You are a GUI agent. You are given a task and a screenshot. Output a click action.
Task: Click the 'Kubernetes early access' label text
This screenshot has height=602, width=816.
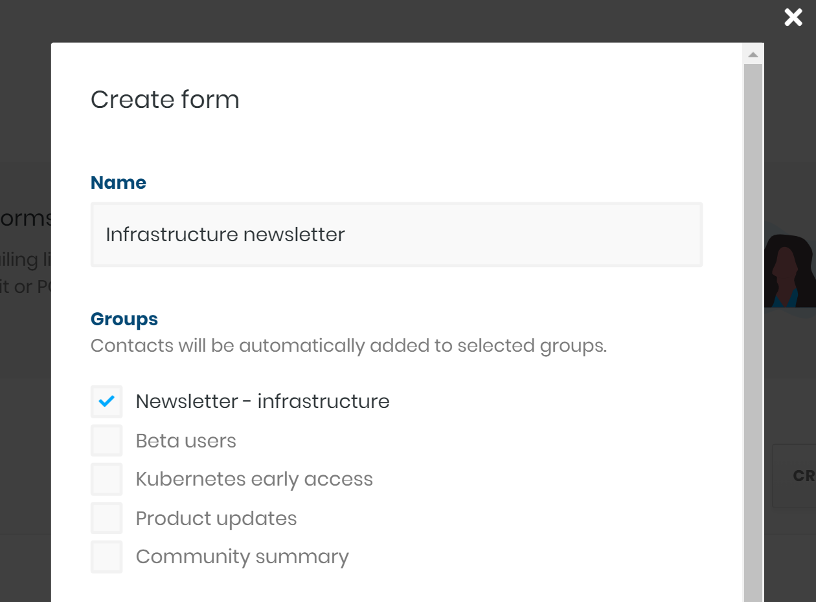tap(255, 479)
